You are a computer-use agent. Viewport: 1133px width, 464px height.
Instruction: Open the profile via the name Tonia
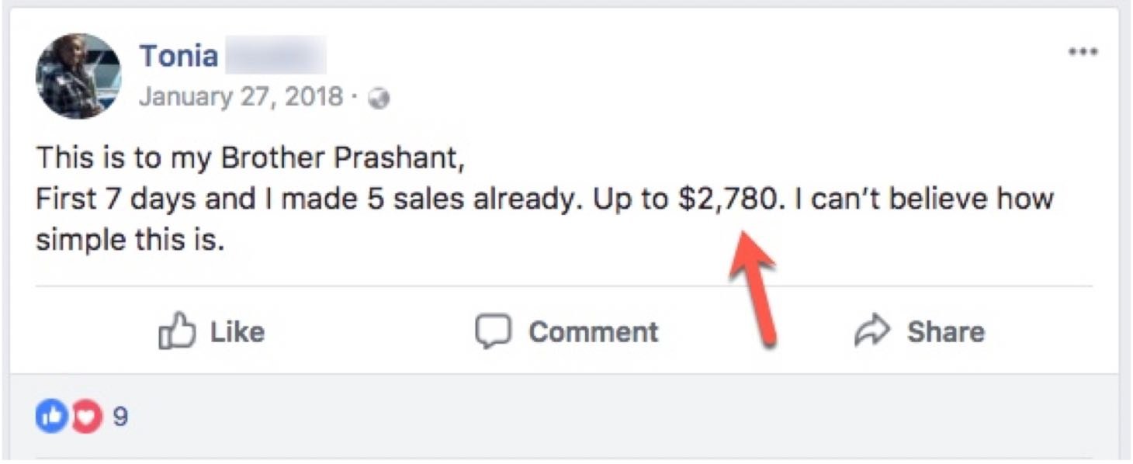178,57
